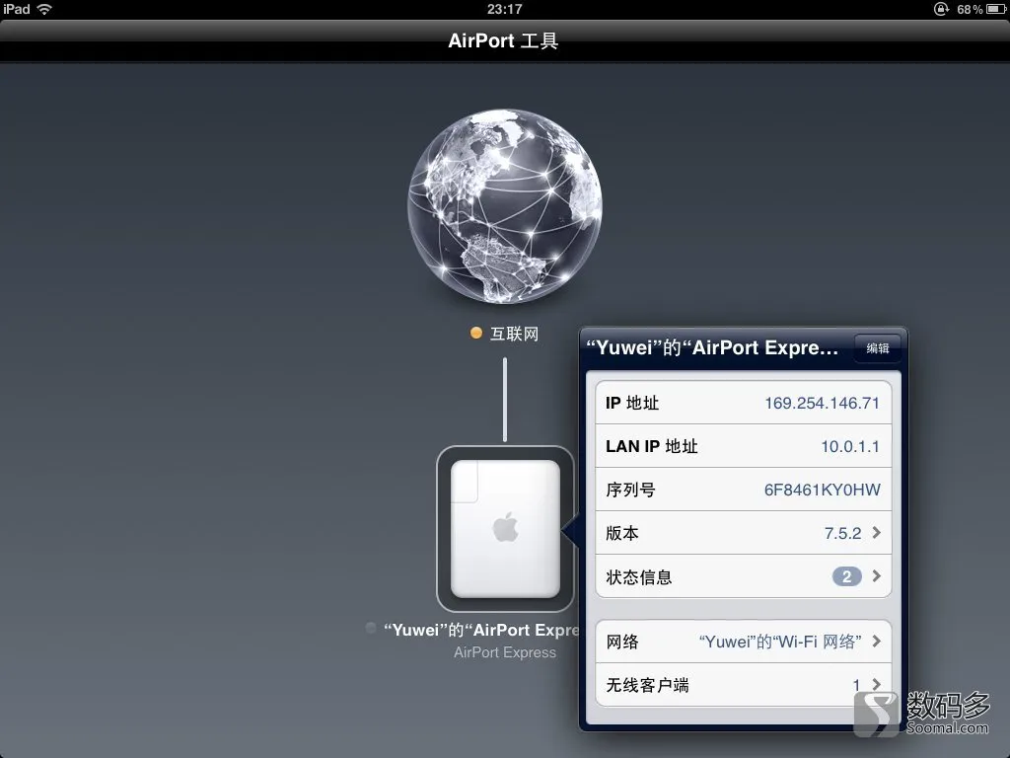Tap the 版本 label
The width and height of the screenshot is (1010, 758).
coord(622,533)
